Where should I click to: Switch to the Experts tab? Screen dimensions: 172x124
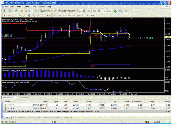click(57, 117)
